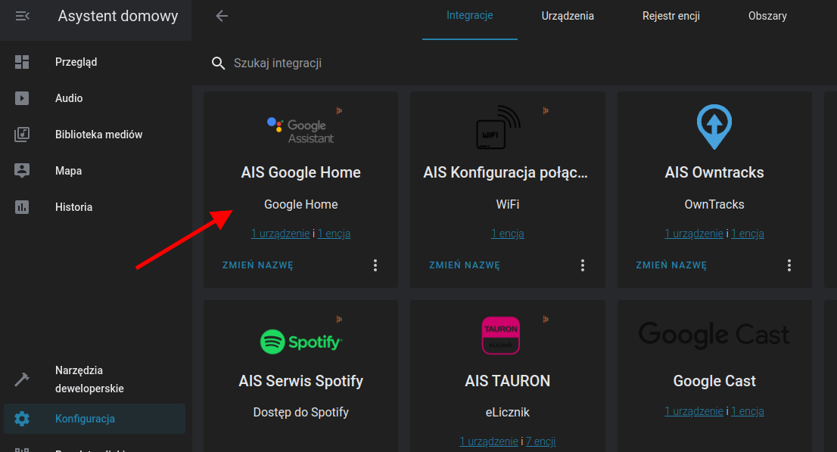Image resolution: width=837 pixels, height=452 pixels.
Task: Click the Audio play icon in the sidebar
Action: tap(22, 98)
